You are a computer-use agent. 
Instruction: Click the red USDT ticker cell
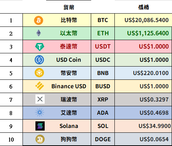click(x=103, y=46)
